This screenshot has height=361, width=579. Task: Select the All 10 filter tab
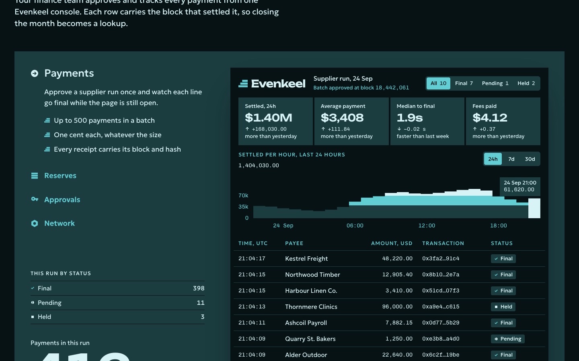(x=438, y=83)
